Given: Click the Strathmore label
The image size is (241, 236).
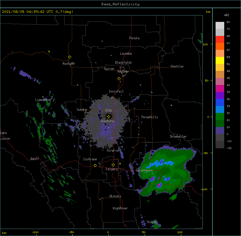Looking at the screenshot, I should point(144,170).
